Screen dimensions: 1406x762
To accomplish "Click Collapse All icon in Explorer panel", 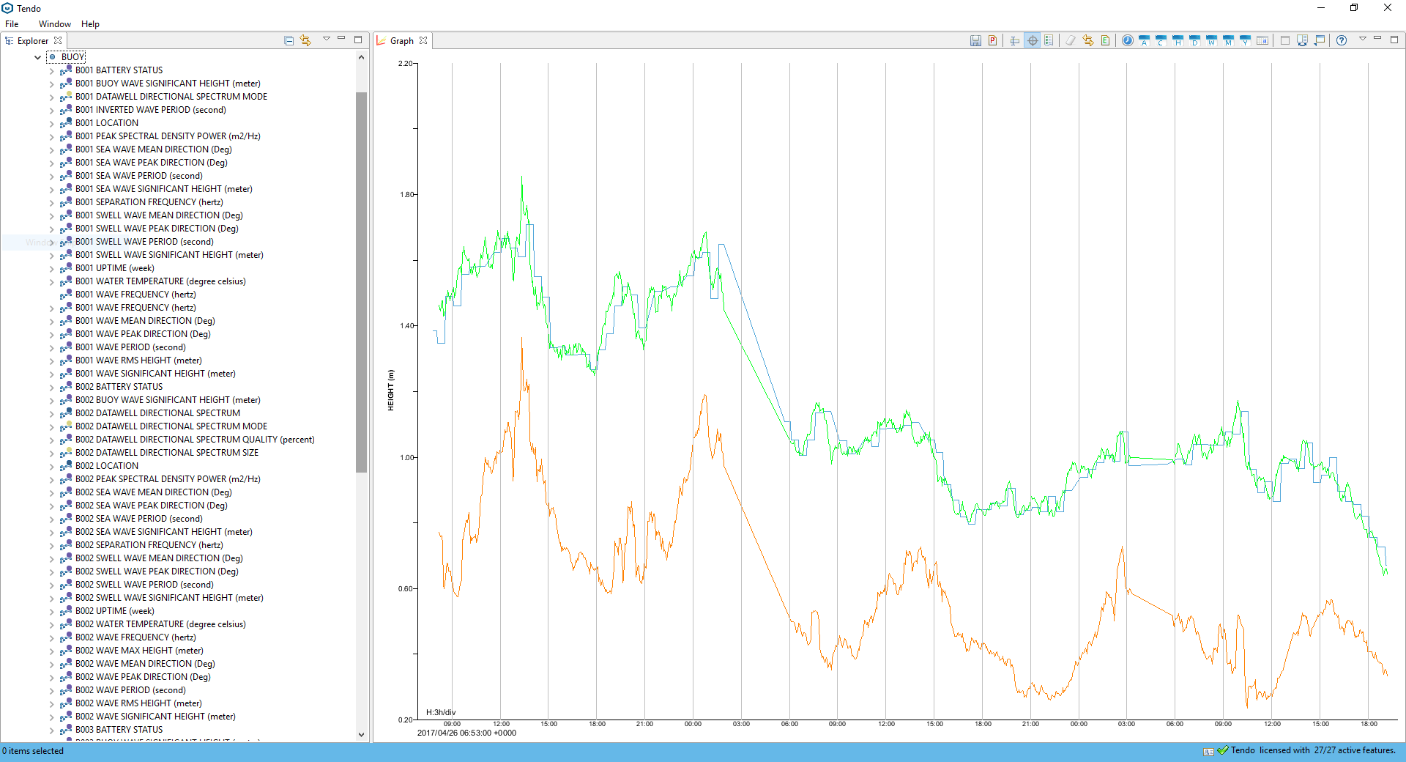I will coord(289,41).
